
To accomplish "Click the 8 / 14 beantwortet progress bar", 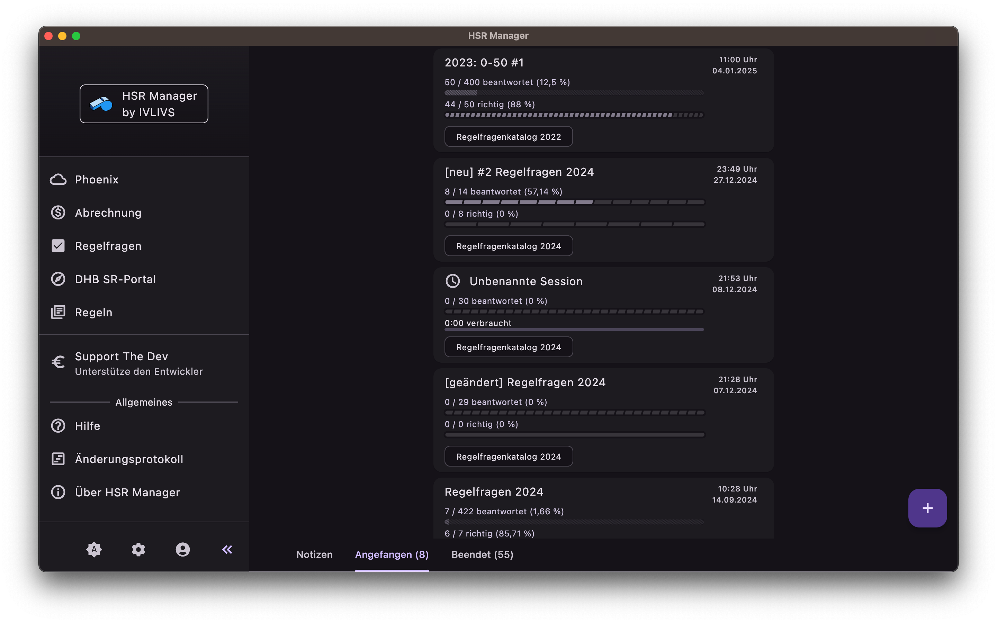I will pos(574,202).
